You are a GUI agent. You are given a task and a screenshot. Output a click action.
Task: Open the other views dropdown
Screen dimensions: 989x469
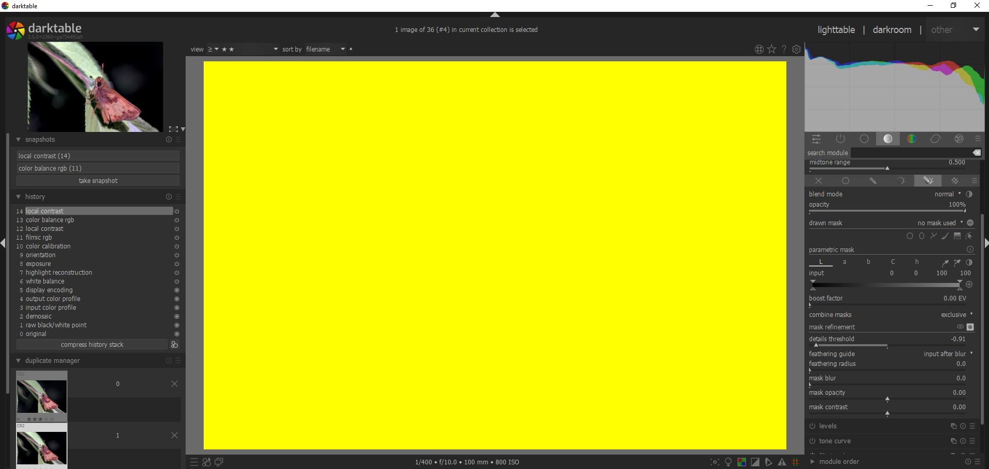955,30
